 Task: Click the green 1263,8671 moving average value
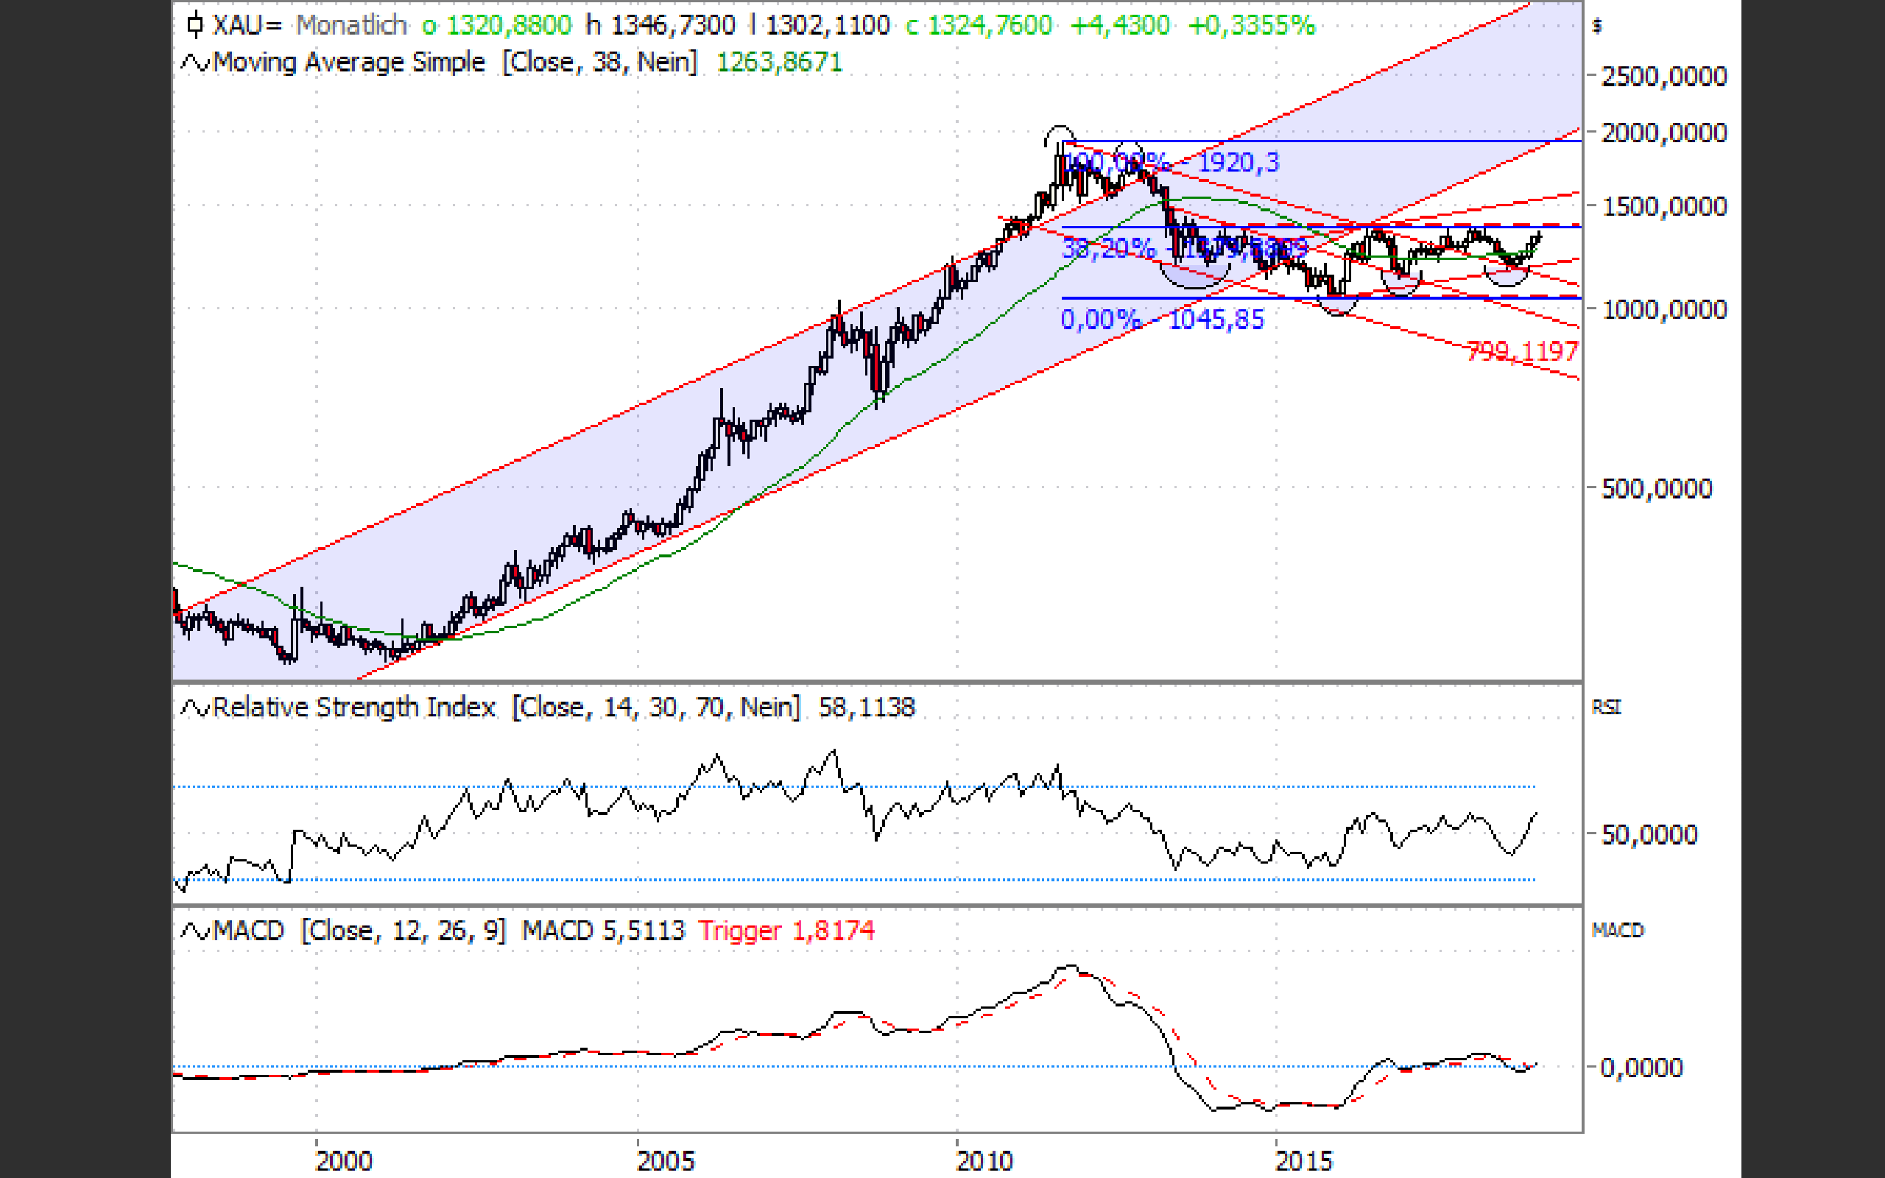pyautogui.click(x=779, y=63)
